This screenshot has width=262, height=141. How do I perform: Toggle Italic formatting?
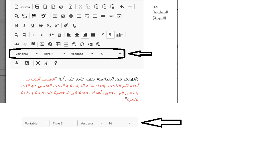[x=24, y=25]
